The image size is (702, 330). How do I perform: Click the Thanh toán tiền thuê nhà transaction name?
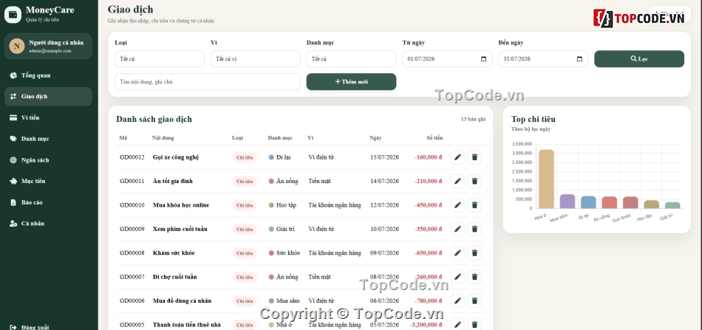pyautogui.click(x=187, y=325)
